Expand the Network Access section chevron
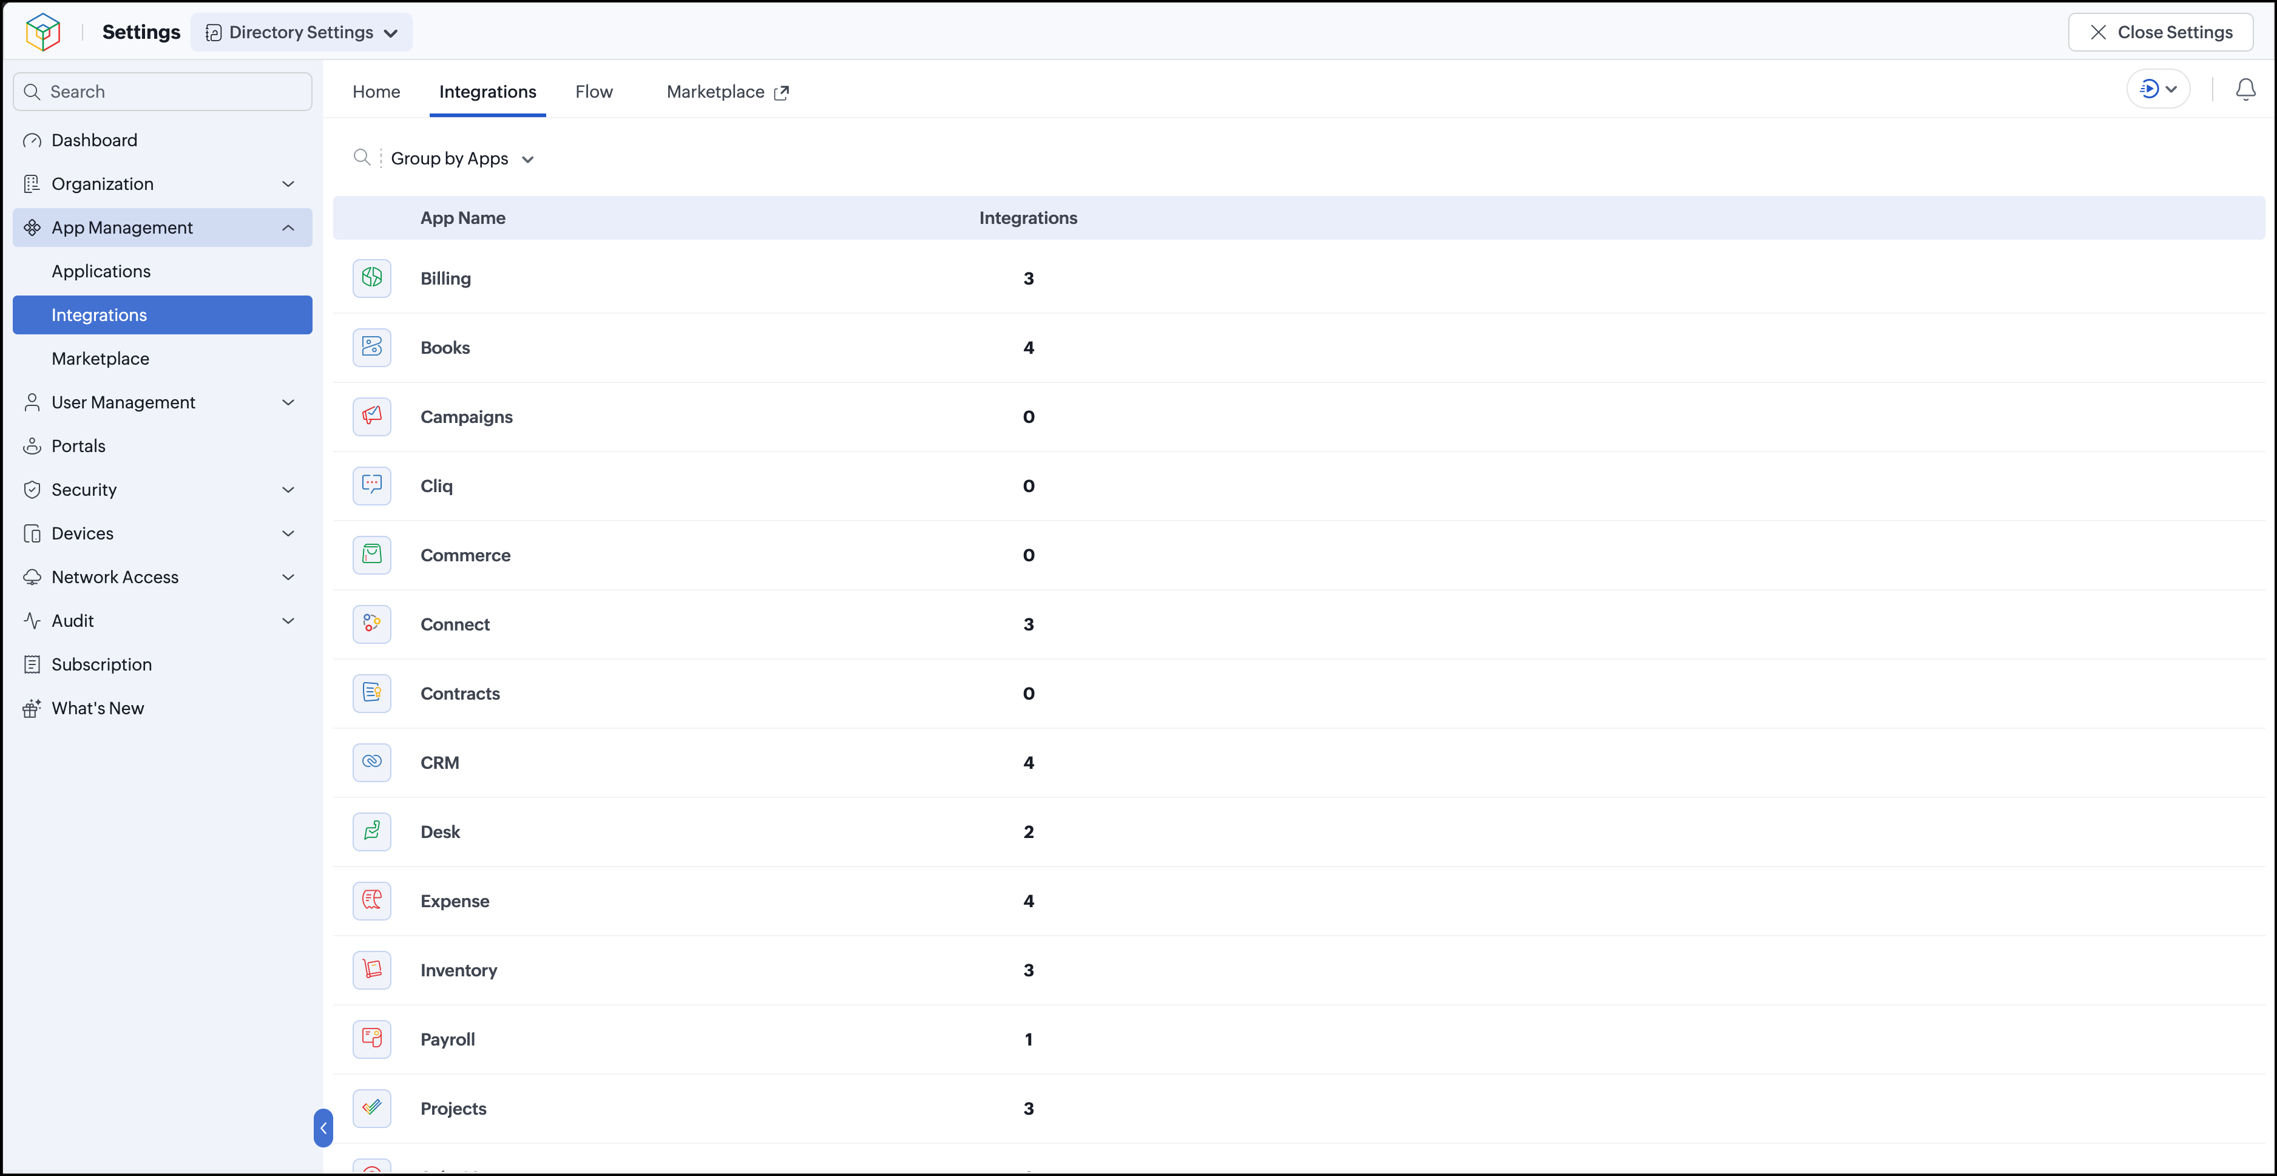 pyautogui.click(x=288, y=577)
